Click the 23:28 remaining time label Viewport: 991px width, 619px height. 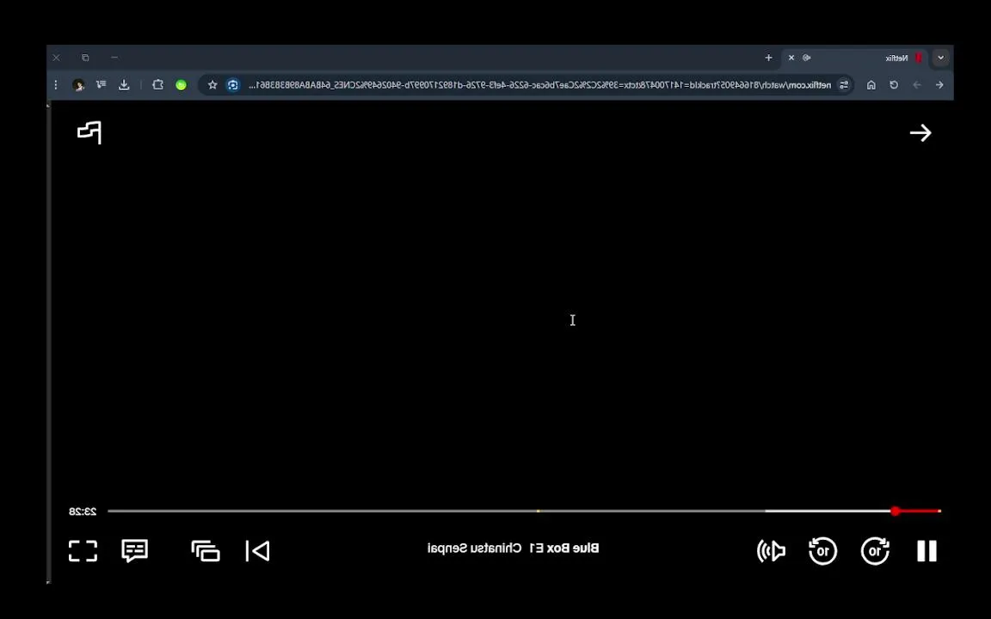[83, 511]
